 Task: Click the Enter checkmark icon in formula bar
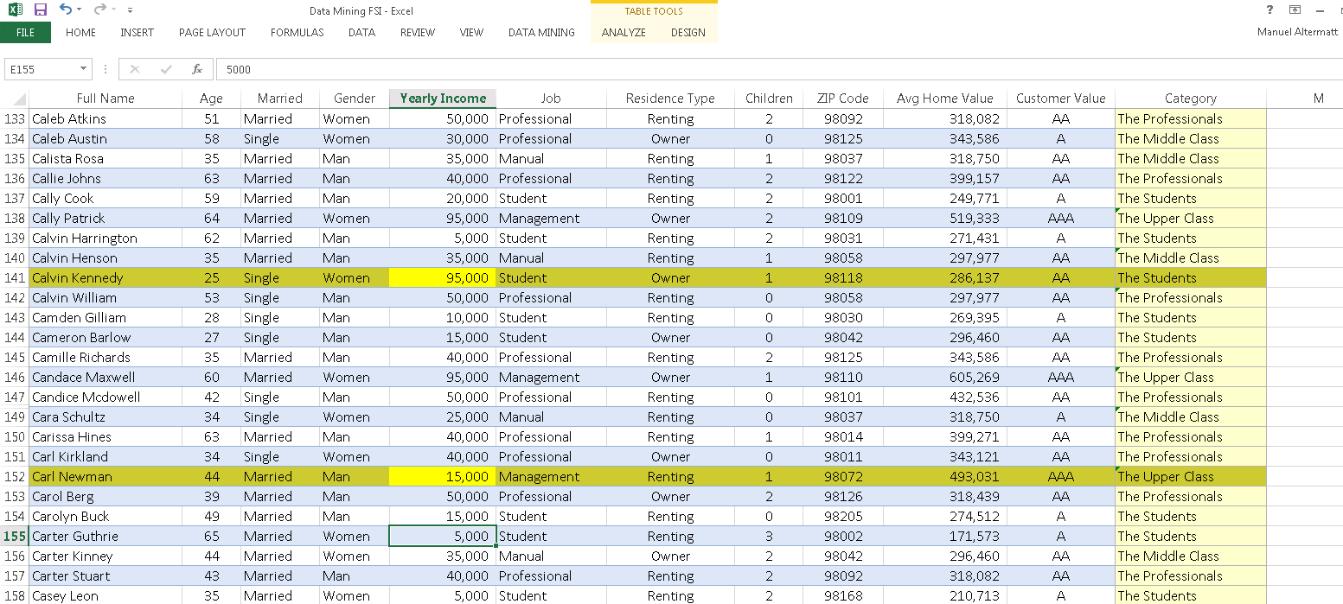166,69
